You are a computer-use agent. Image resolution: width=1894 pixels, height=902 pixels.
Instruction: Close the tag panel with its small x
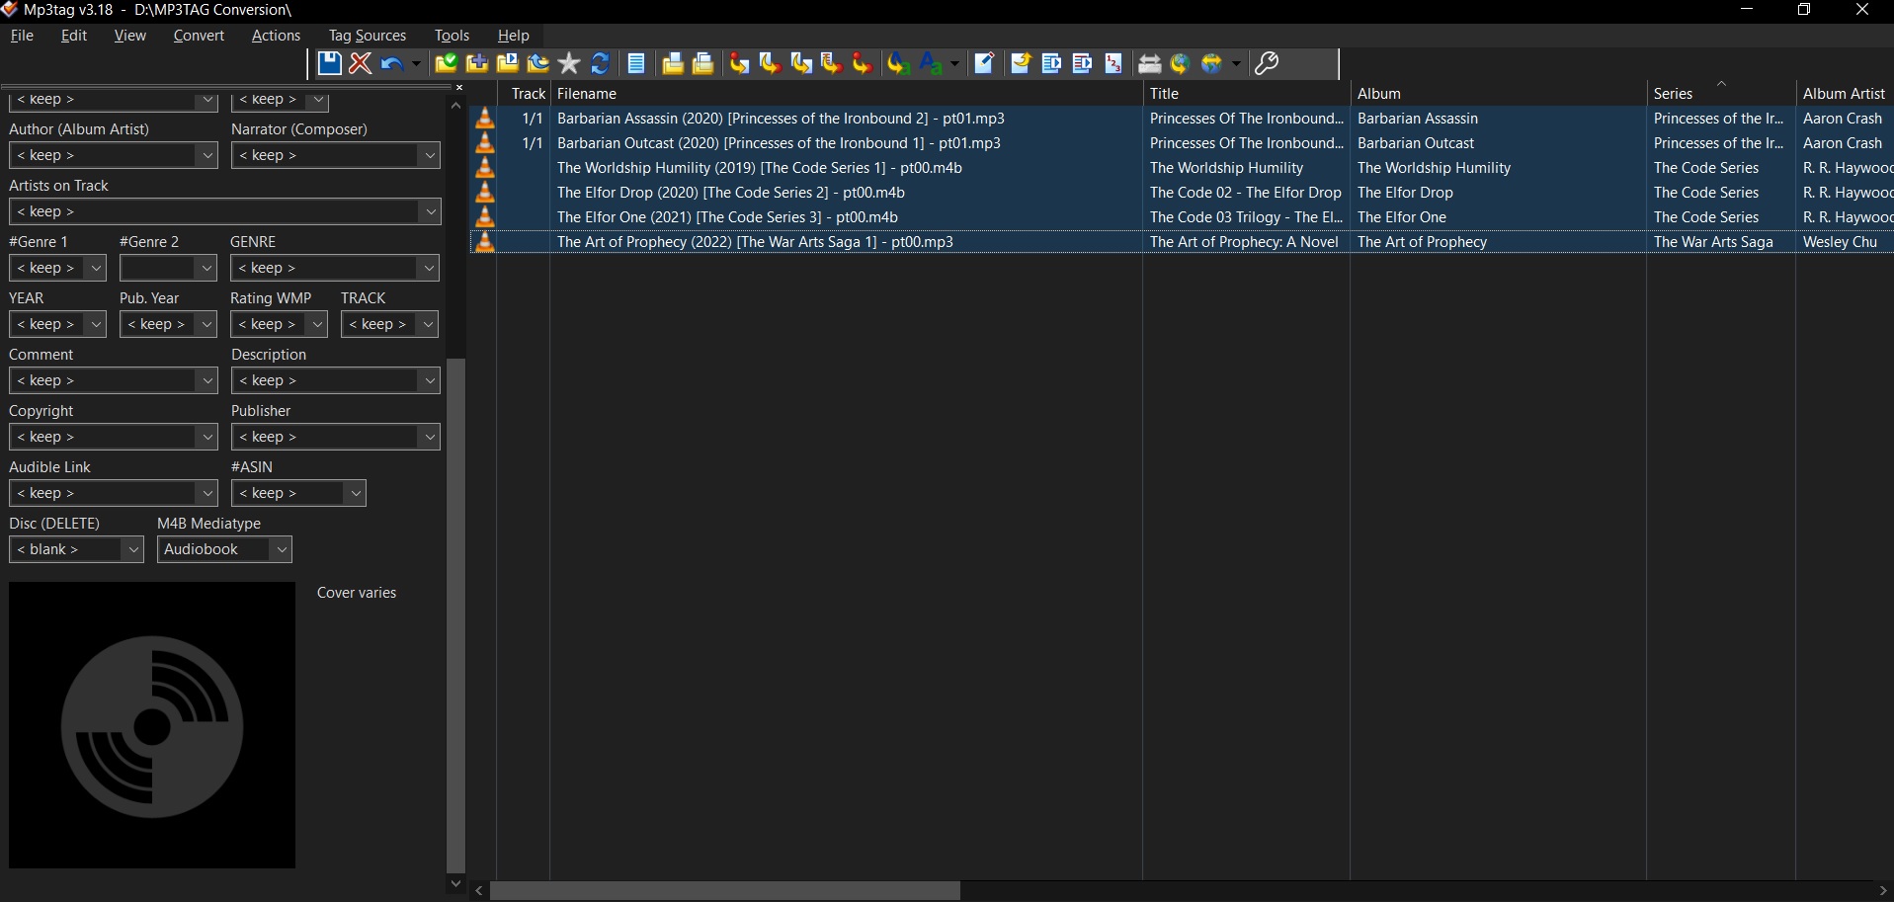coord(458,88)
